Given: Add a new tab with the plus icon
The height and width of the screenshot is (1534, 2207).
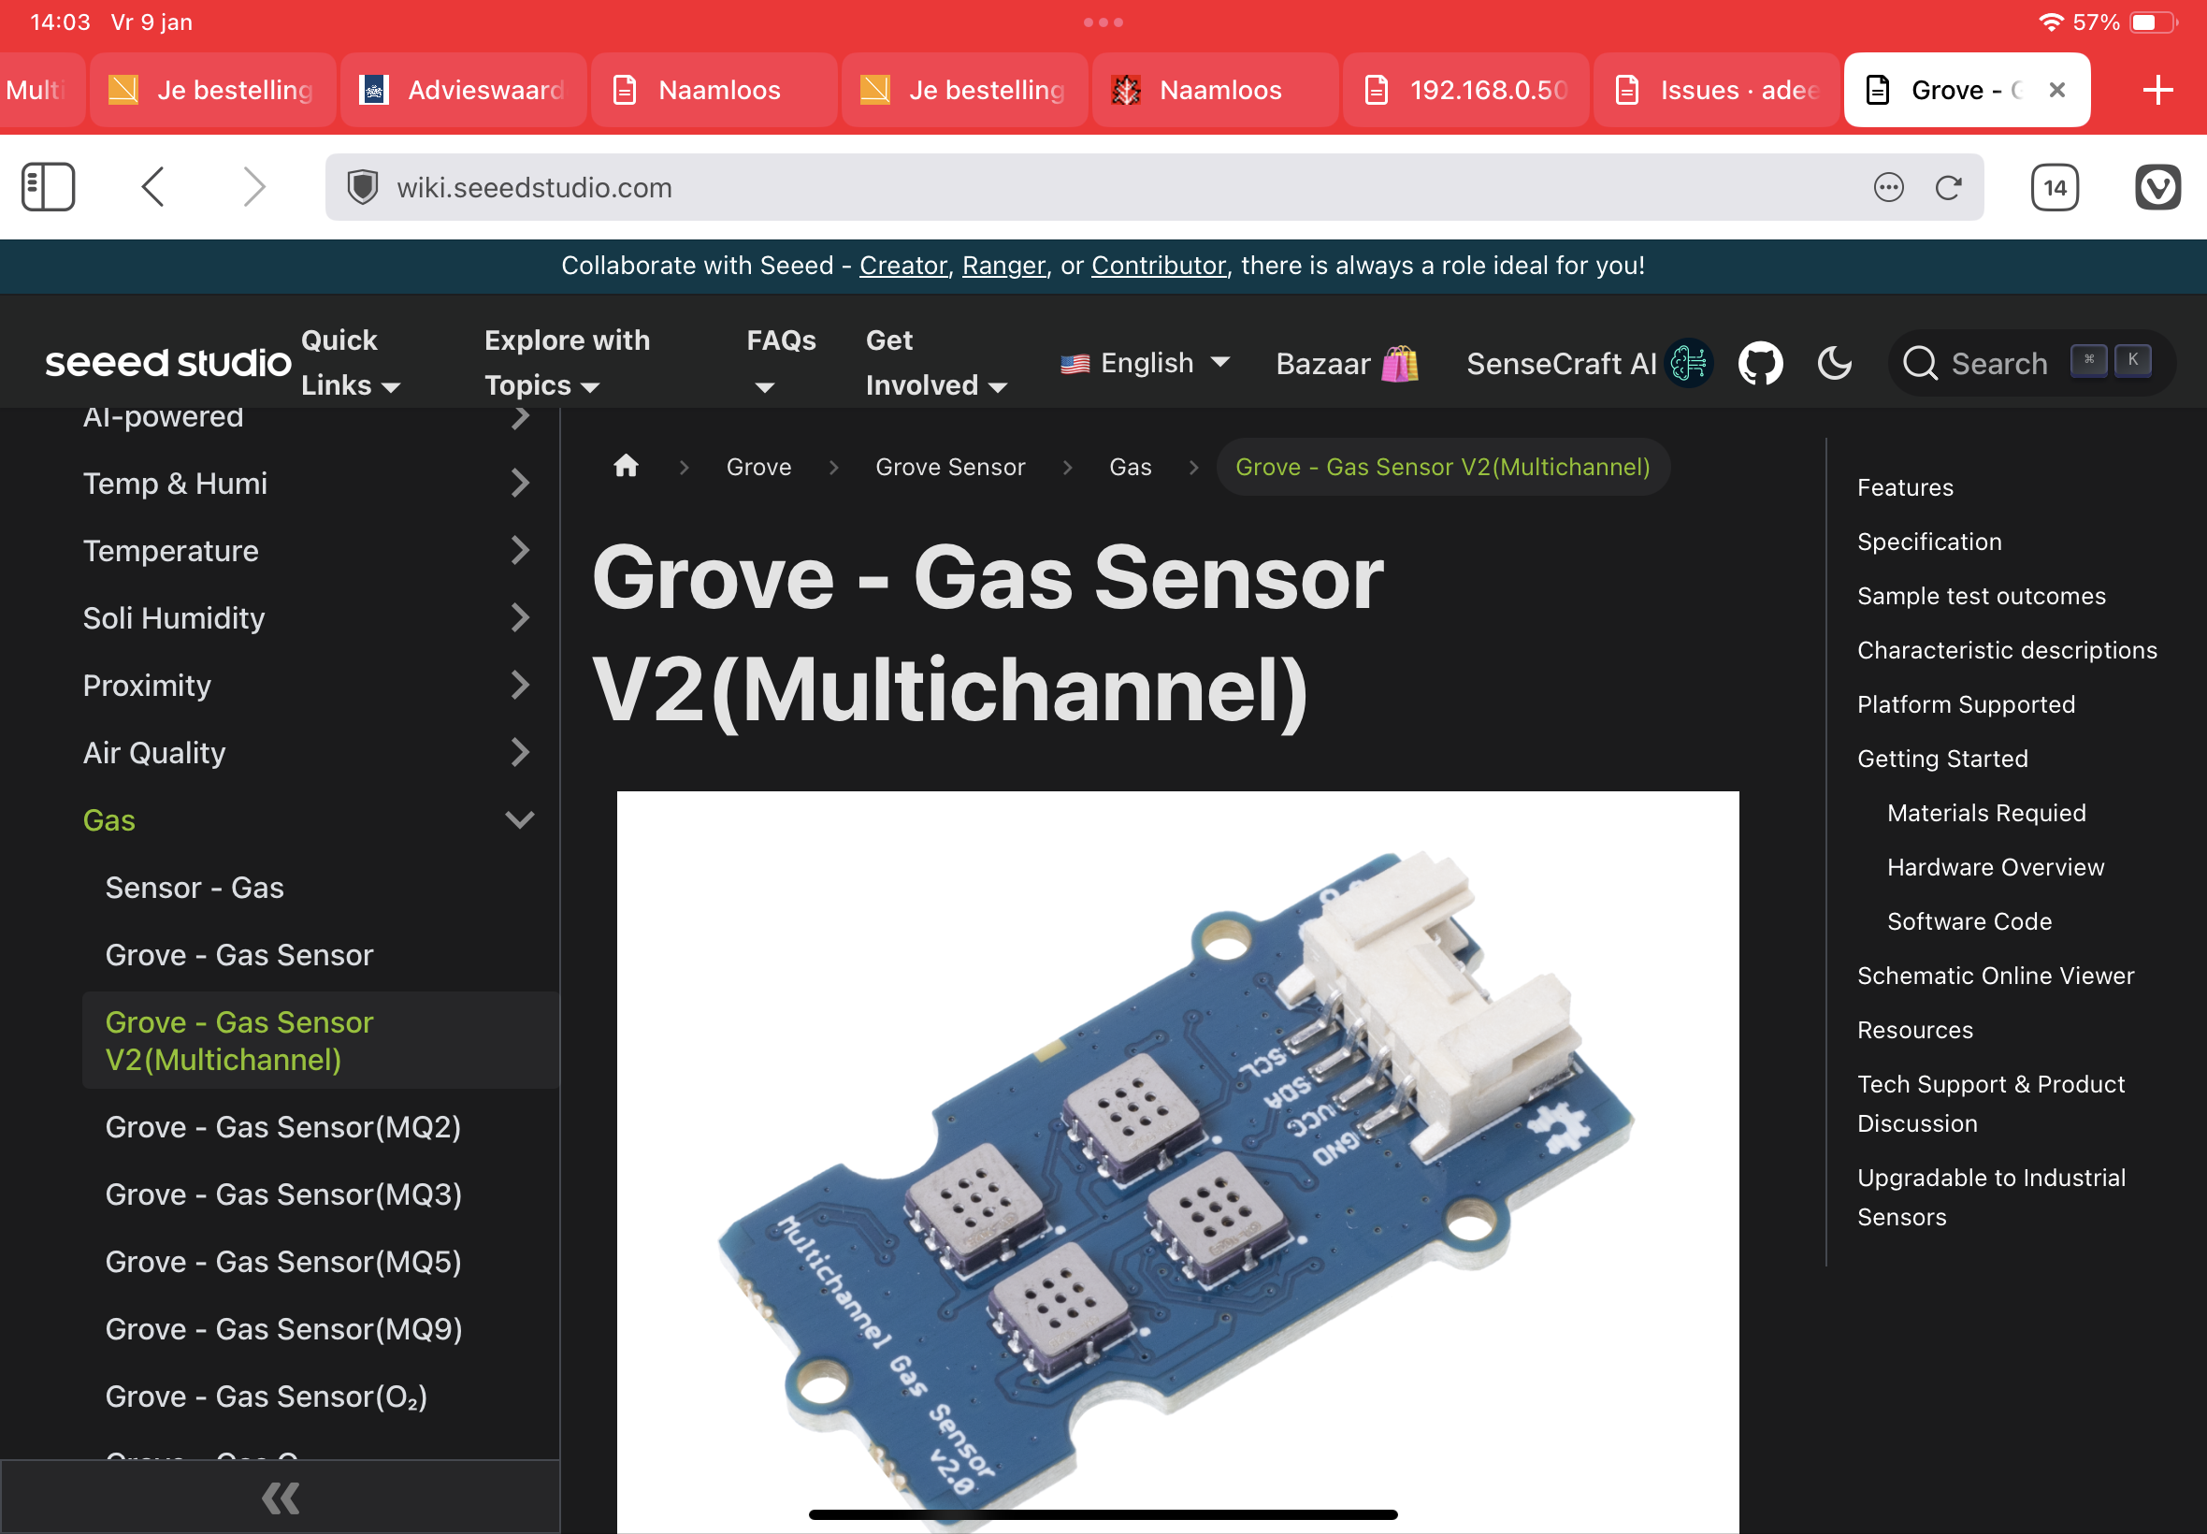Looking at the screenshot, I should (2157, 91).
